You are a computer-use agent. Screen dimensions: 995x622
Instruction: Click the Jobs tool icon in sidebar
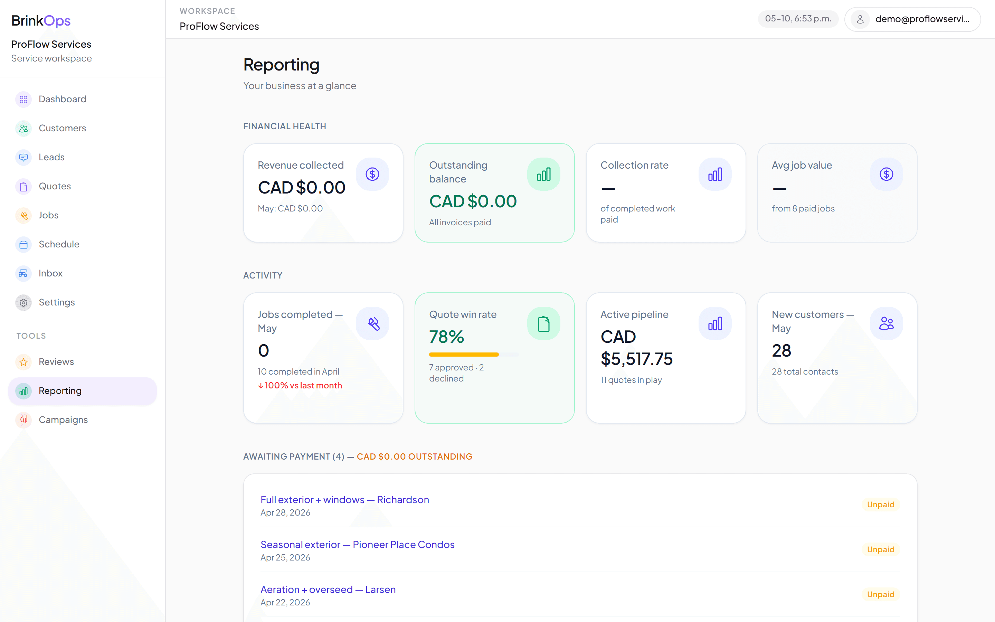[23, 215]
